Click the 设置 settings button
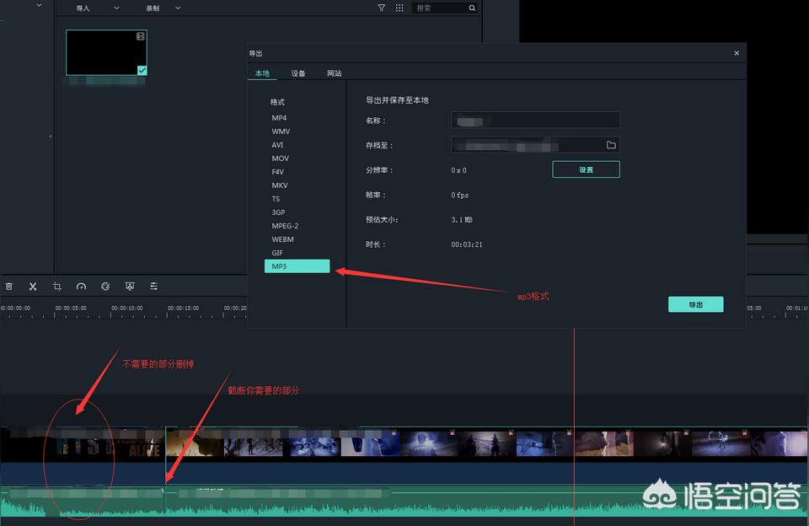The width and height of the screenshot is (809, 526). click(586, 169)
